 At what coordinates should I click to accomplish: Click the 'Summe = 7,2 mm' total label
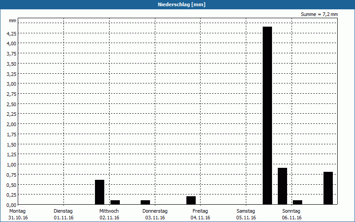[319, 14]
